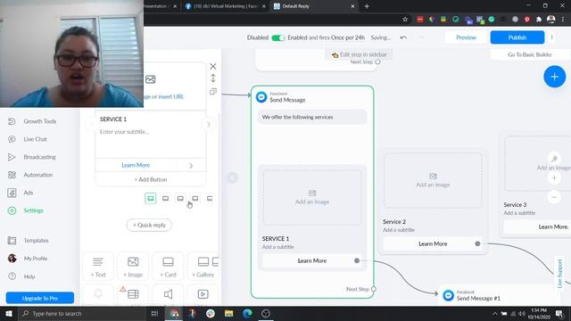The height and width of the screenshot is (321, 571).
Task: Click the Broadcasting paper plane icon
Action: (12, 157)
